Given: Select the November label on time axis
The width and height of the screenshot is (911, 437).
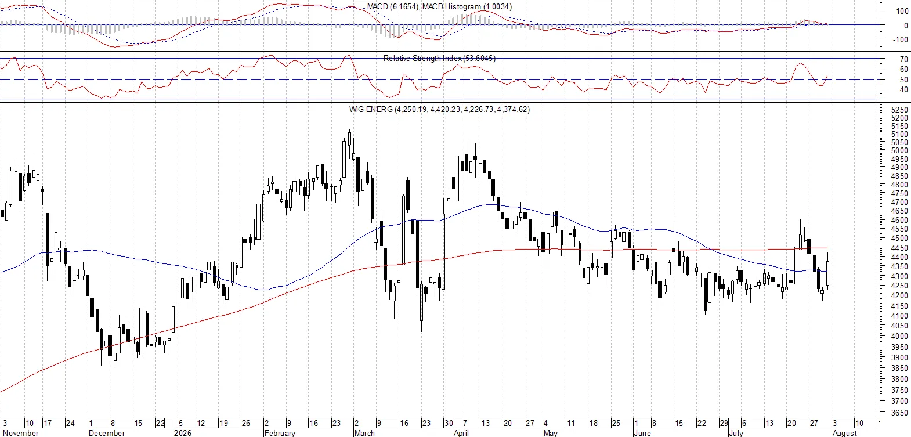Looking at the screenshot, I should coord(21,433).
